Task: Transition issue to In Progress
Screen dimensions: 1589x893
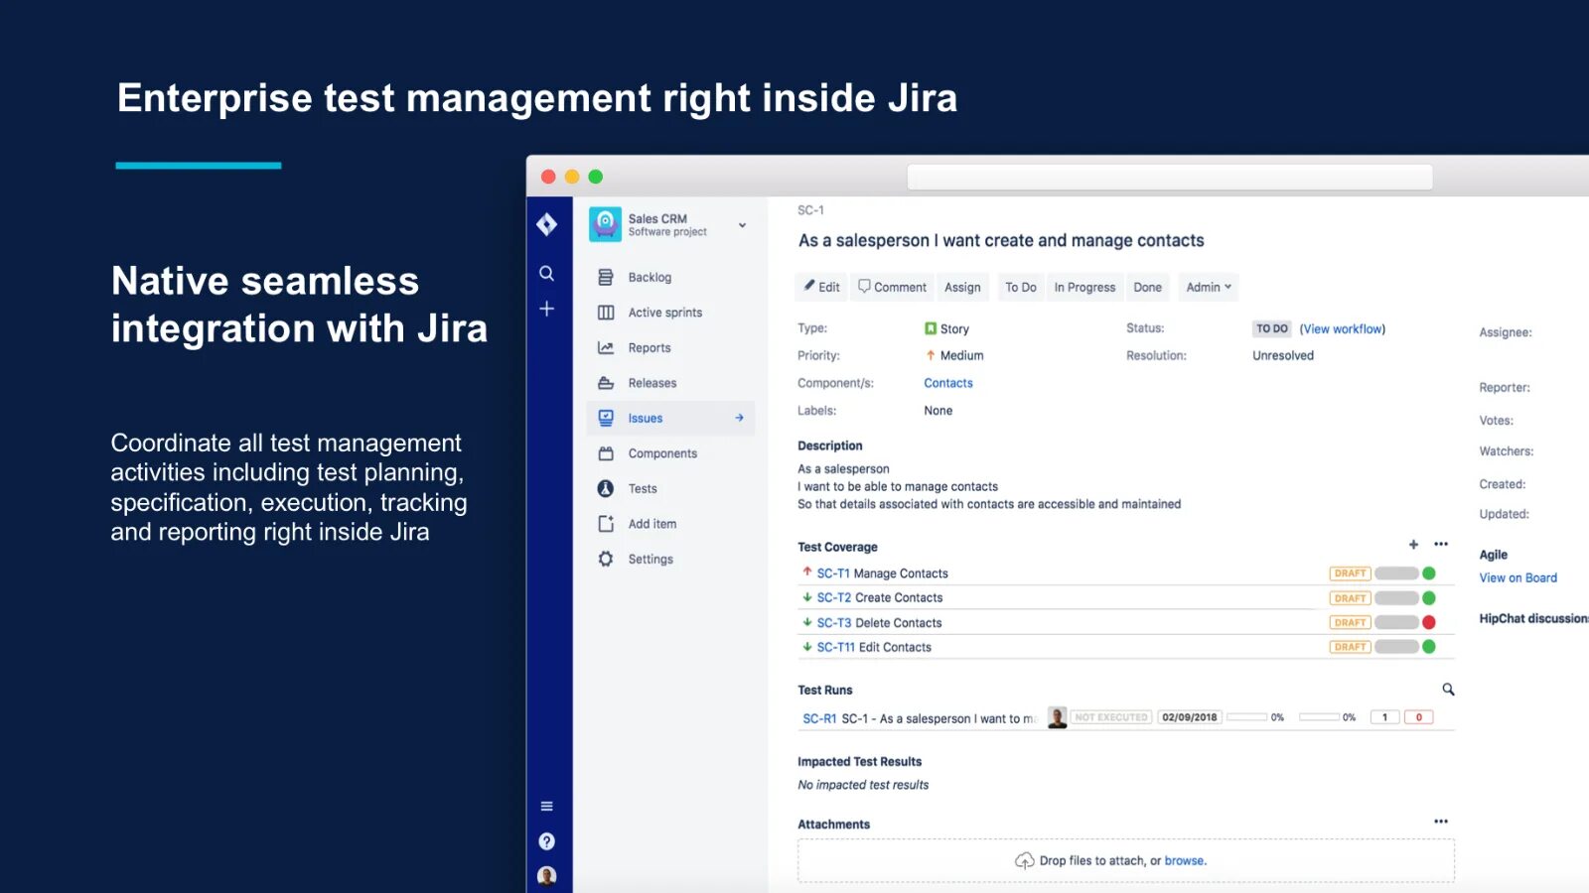Action: coord(1084,288)
